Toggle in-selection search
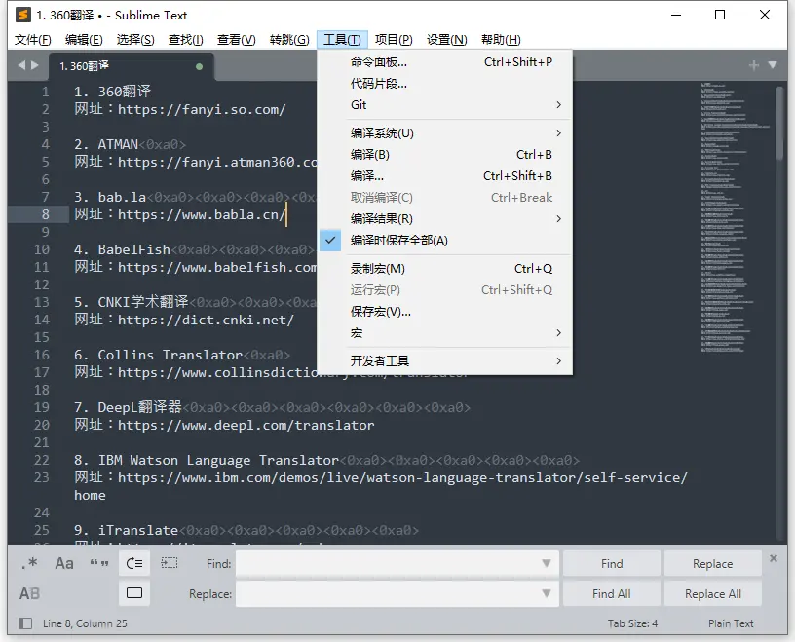795x642 pixels. 170,563
